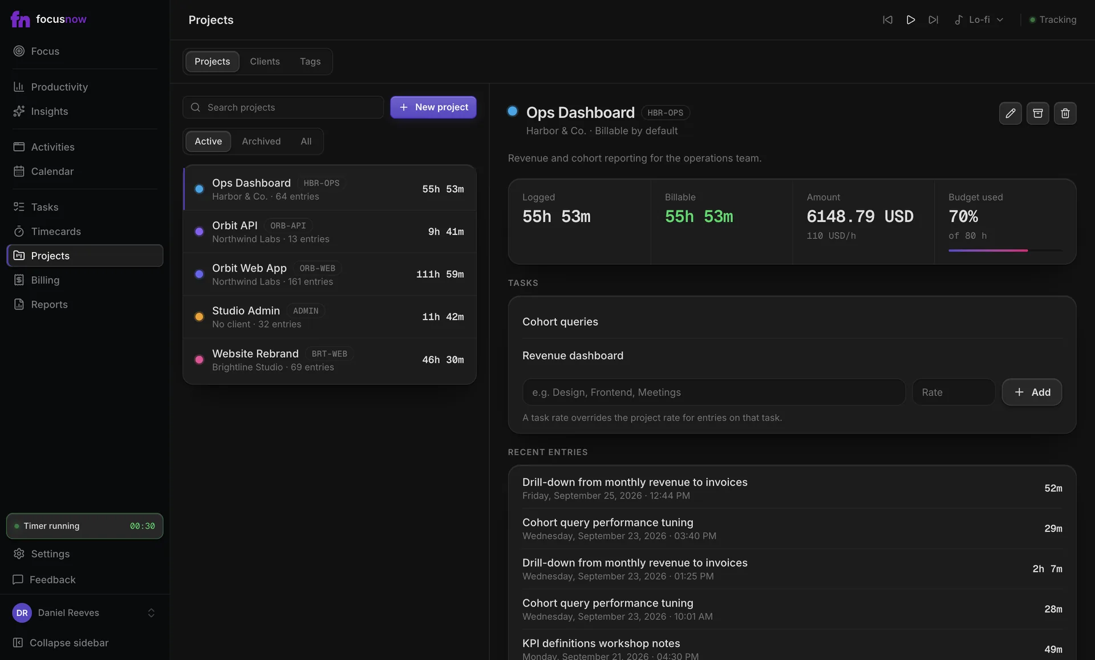Open Billing in the sidebar
This screenshot has height=660, width=1095.
85,280
